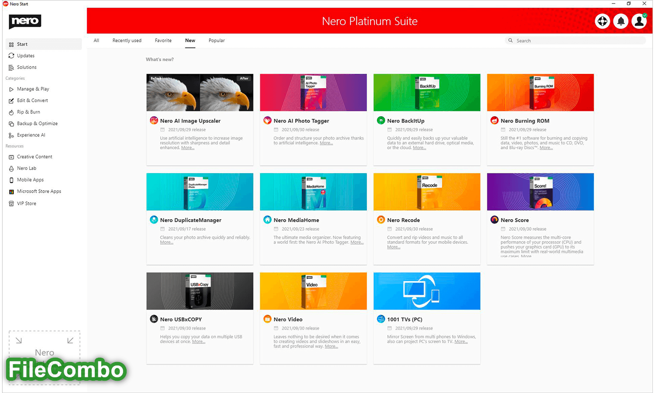
Task: Click the Nero MediaHome app icon
Action: click(267, 220)
